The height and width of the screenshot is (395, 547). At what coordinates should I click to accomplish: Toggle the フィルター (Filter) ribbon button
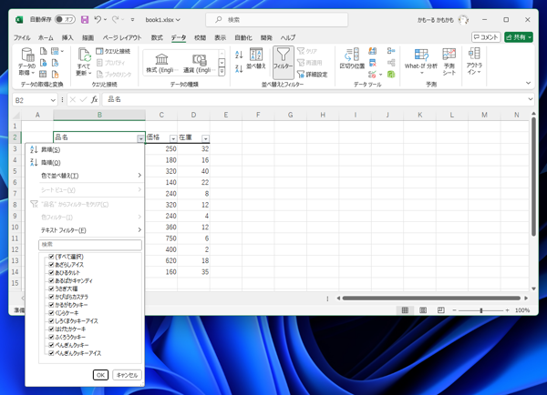pyautogui.click(x=283, y=62)
